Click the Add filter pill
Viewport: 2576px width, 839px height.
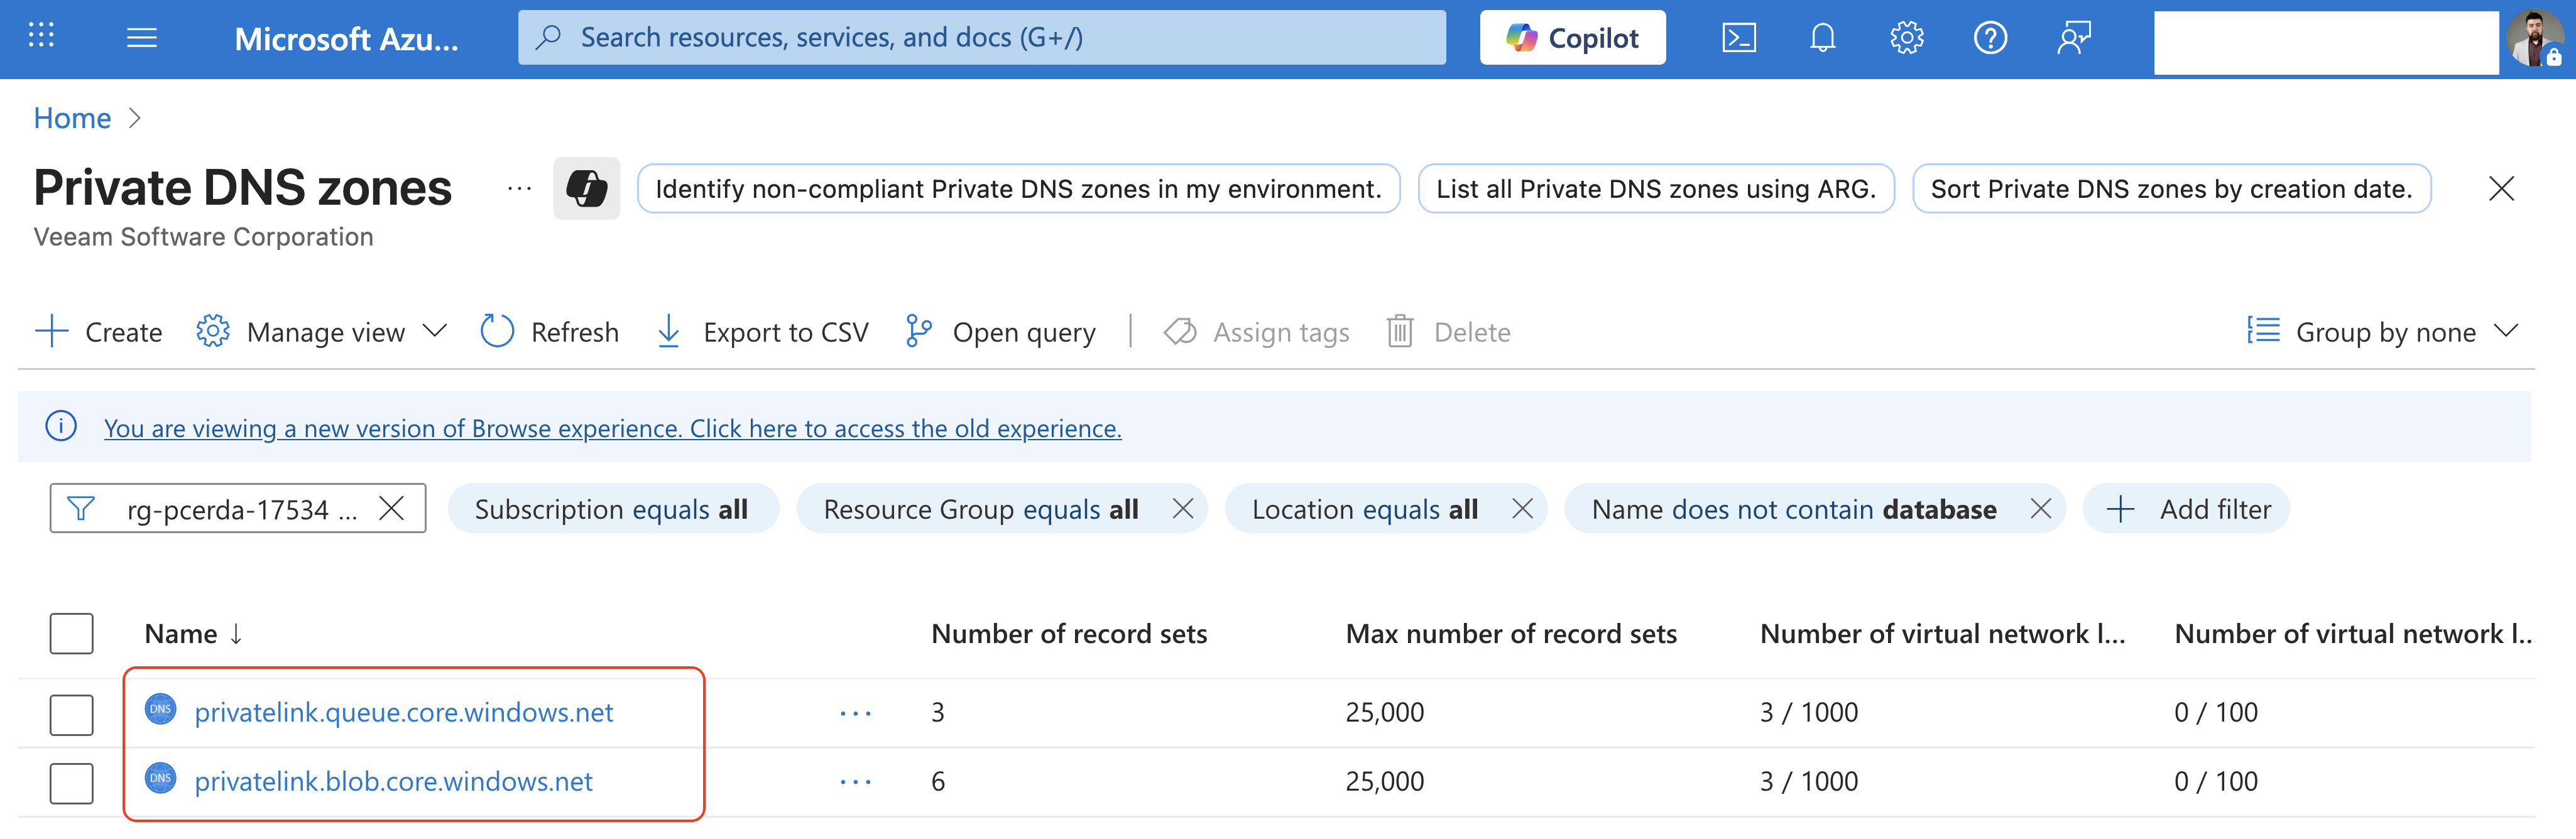coord(2187,509)
